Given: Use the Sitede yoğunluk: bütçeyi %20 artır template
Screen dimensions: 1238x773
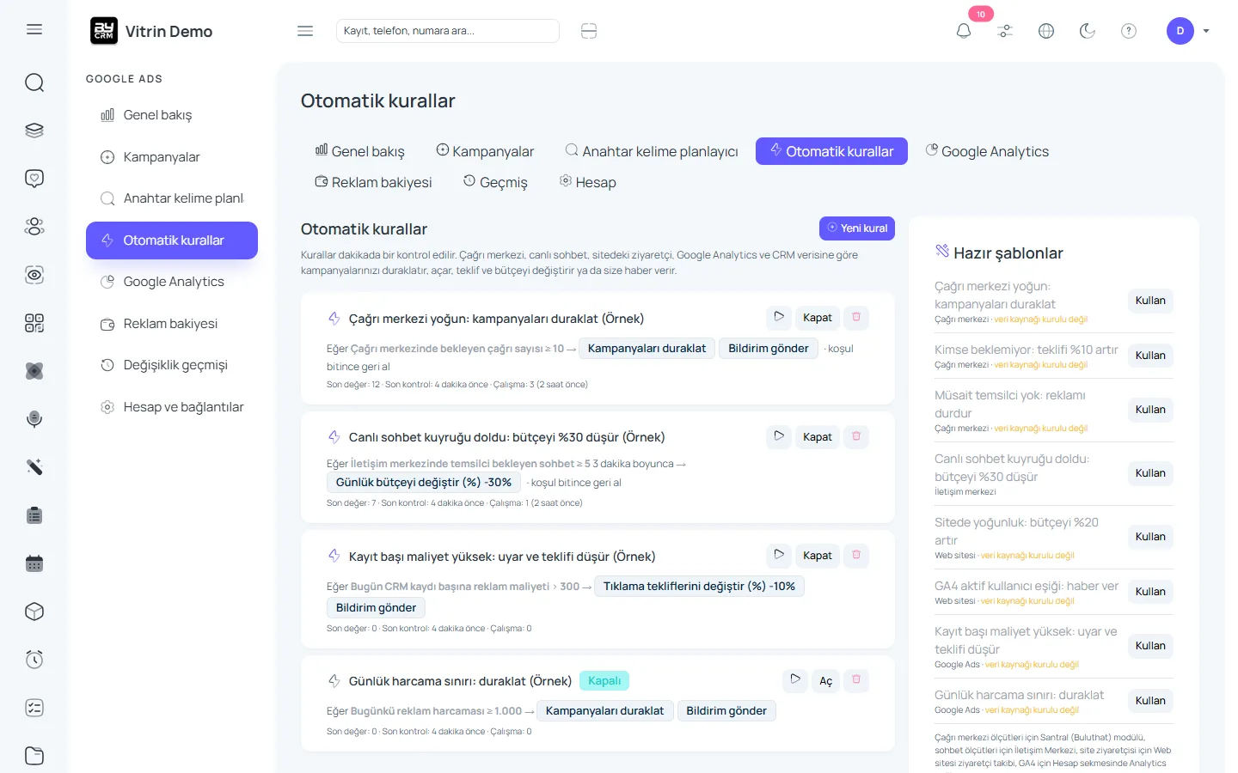Looking at the screenshot, I should coord(1150,537).
